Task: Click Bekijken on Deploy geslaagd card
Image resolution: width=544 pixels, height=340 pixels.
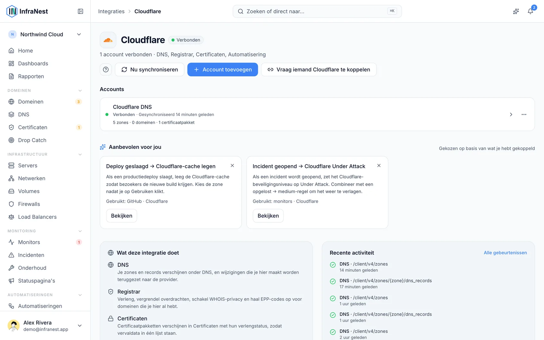Action: click(121, 216)
